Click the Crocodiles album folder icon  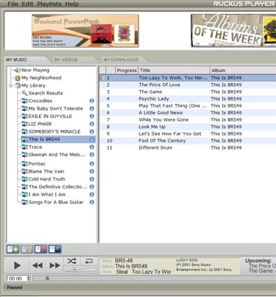24,101
